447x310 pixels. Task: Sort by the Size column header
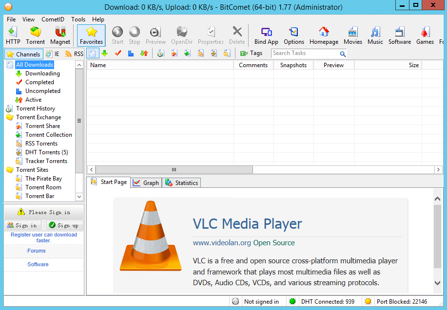(x=388, y=65)
